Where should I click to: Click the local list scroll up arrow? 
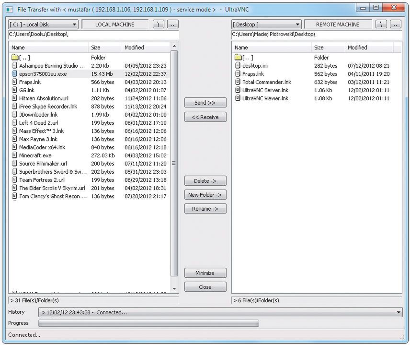click(174, 47)
